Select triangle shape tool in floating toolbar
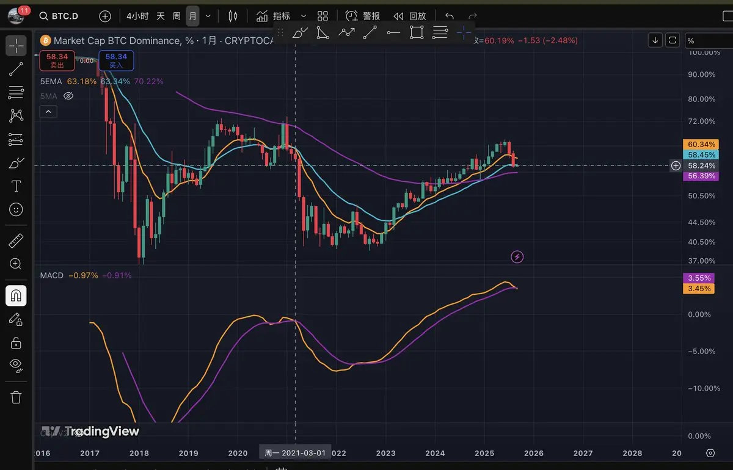The image size is (733, 470). (x=323, y=33)
